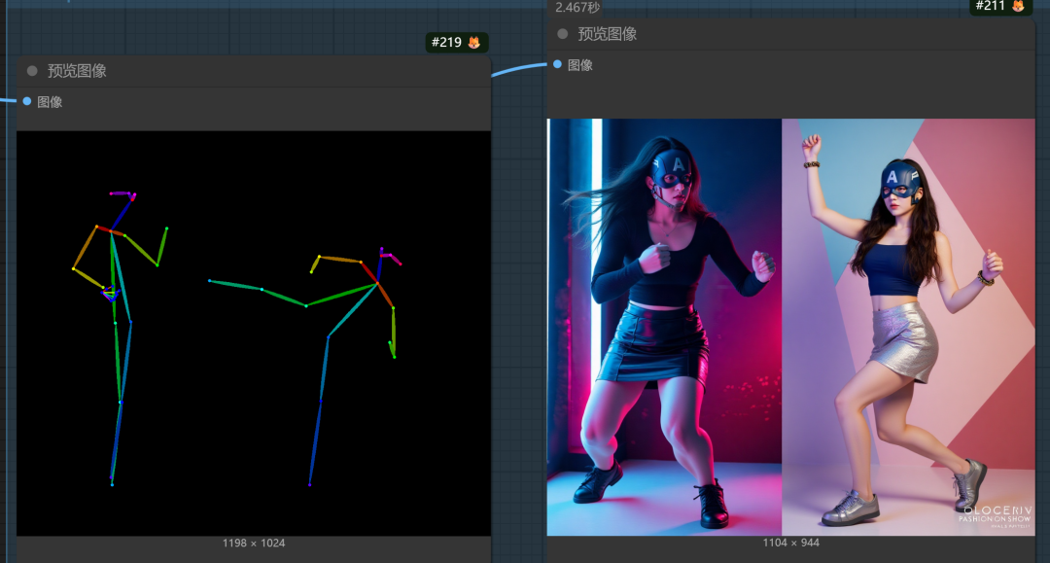This screenshot has height=563, width=1050.
Task: Click the 图像 label in right node
Action: [x=579, y=65]
